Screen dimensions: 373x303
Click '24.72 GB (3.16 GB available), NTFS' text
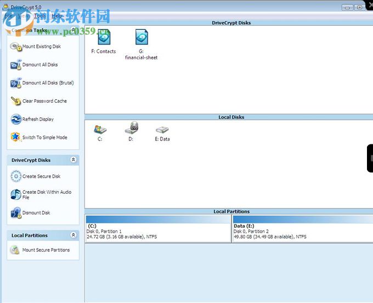tap(122, 237)
